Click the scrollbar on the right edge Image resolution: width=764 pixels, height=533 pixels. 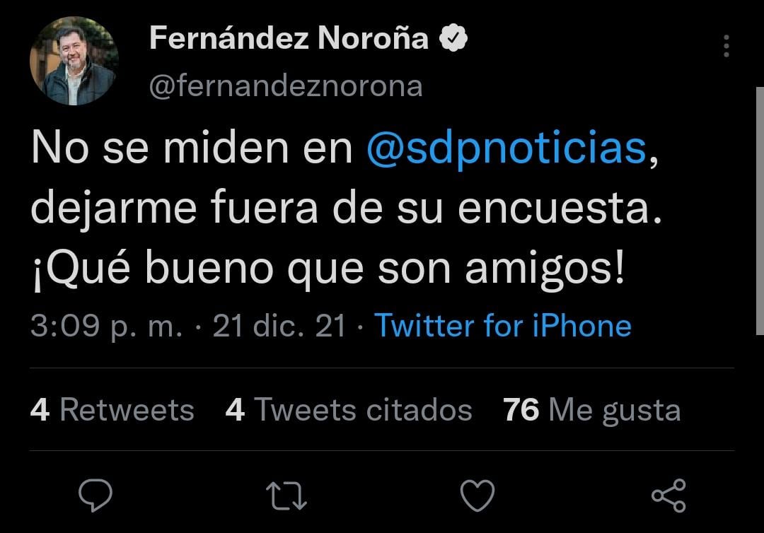pos(760,212)
